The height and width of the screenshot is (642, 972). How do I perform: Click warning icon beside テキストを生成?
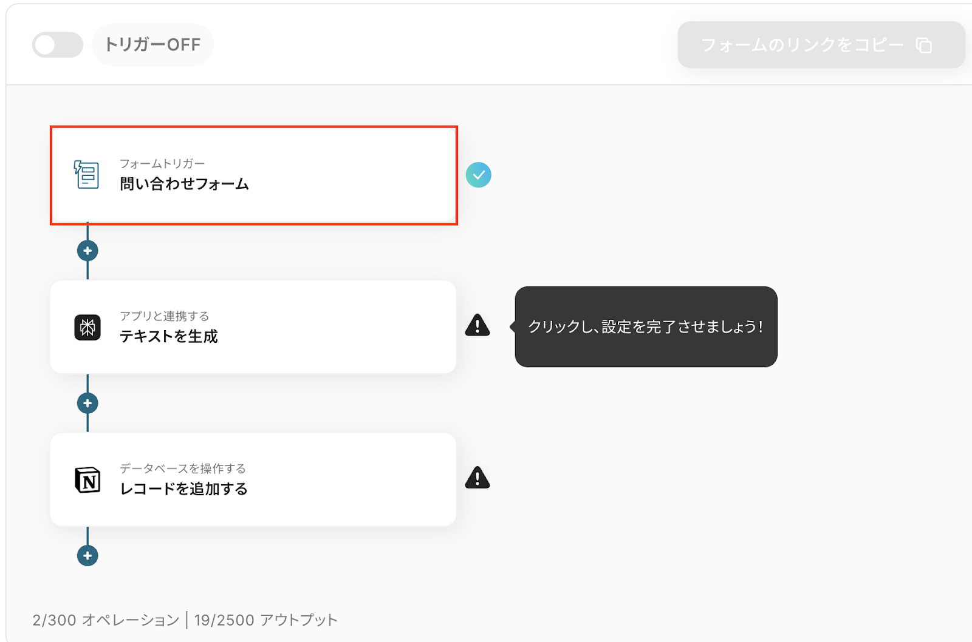tap(477, 326)
